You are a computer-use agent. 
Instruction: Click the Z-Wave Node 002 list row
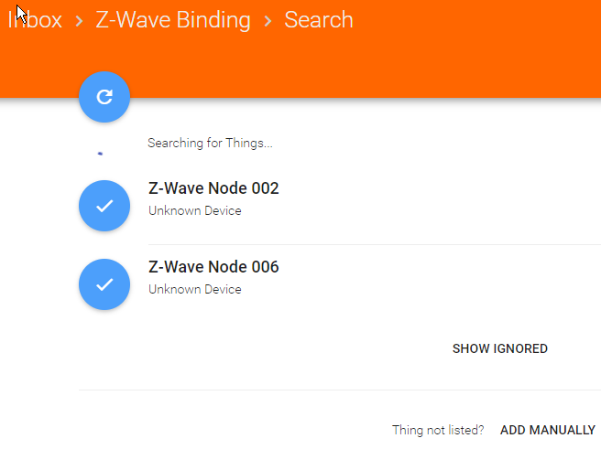pos(340,206)
